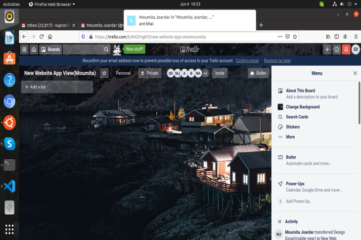Open the Boards dropdown in the header
The image size is (361, 240).
[50, 49]
